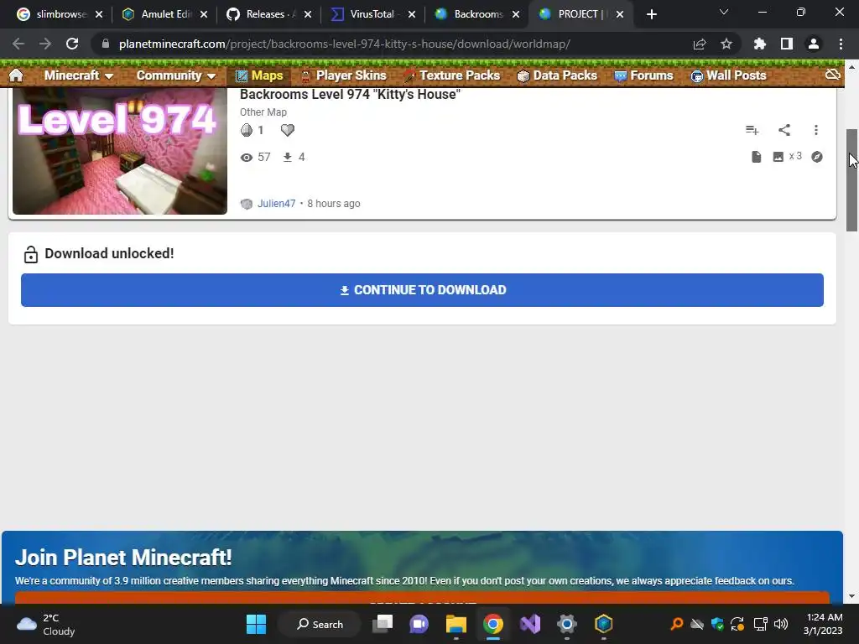Click the file document icon on the map card
The width and height of the screenshot is (859, 644).
[x=757, y=157]
